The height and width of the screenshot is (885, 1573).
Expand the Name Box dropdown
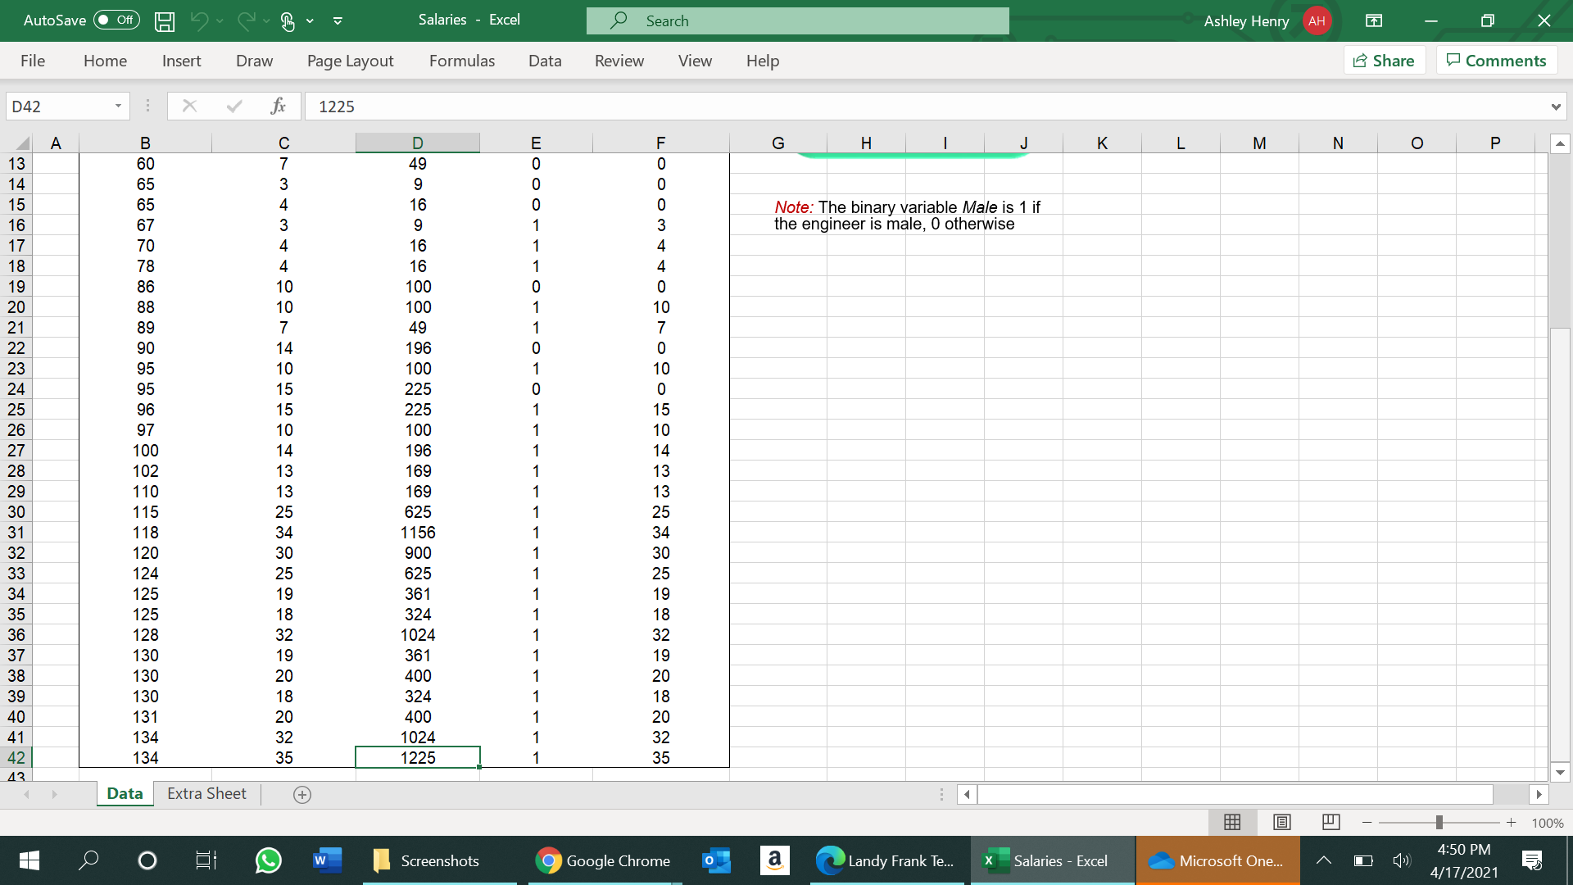(x=119, y=106)
